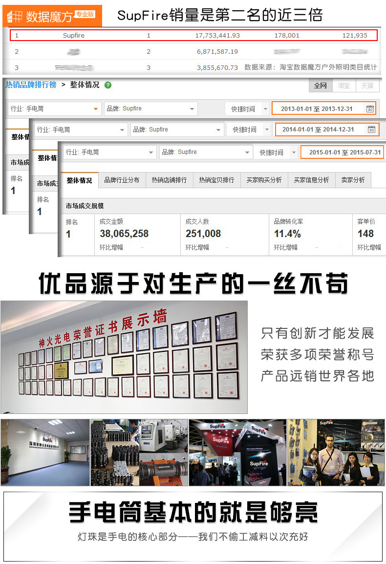Click 客单价 value 148

click(x=365, y=234)
